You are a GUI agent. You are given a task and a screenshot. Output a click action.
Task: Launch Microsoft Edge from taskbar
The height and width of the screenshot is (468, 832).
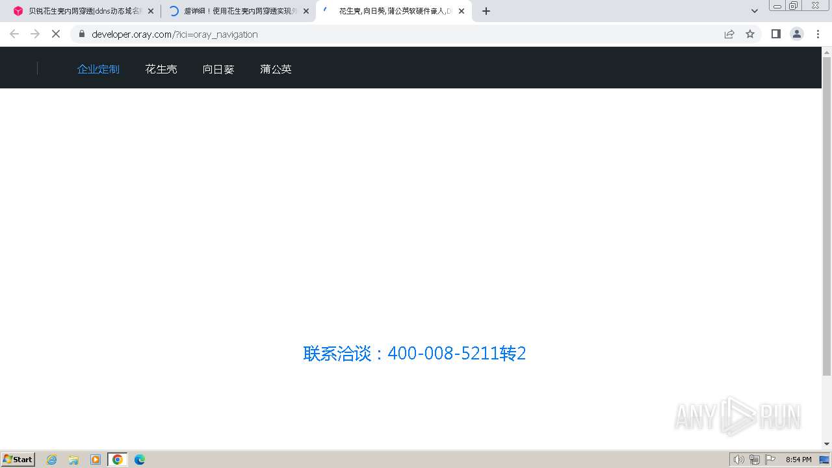(x=140, y=460)
